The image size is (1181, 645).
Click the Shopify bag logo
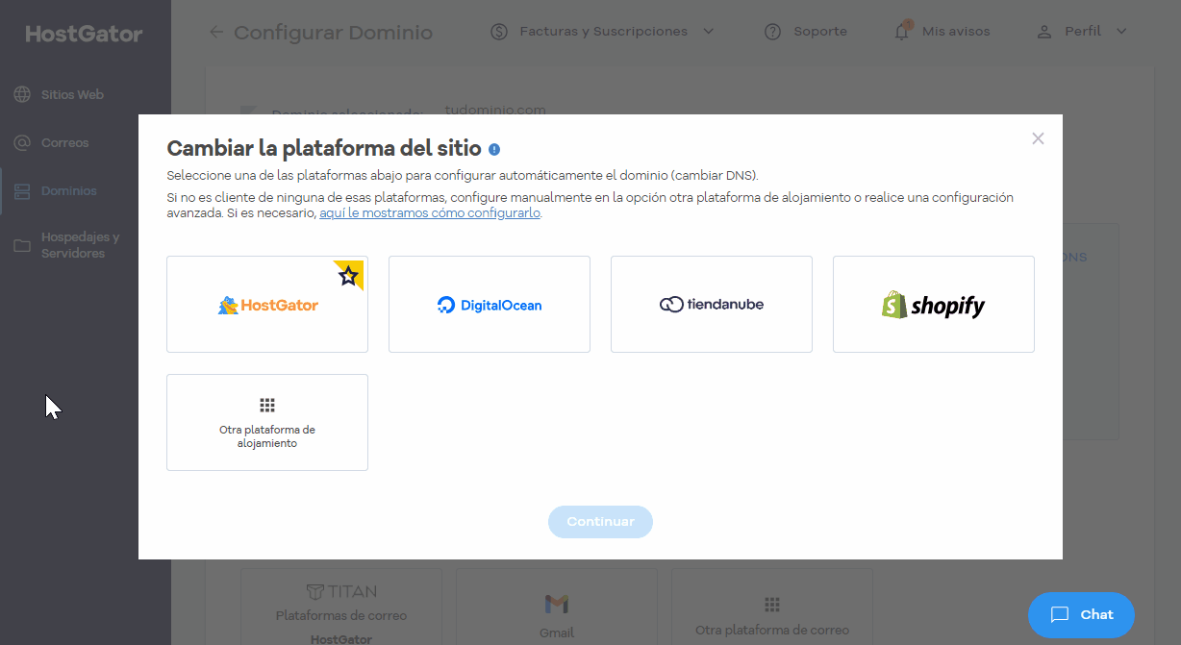coord(894,305)
